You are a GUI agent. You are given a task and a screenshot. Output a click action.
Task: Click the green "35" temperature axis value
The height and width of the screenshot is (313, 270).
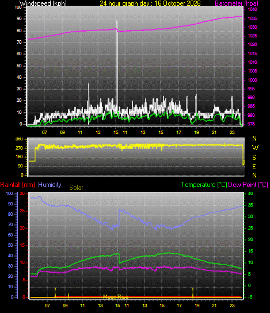(250, 205)
